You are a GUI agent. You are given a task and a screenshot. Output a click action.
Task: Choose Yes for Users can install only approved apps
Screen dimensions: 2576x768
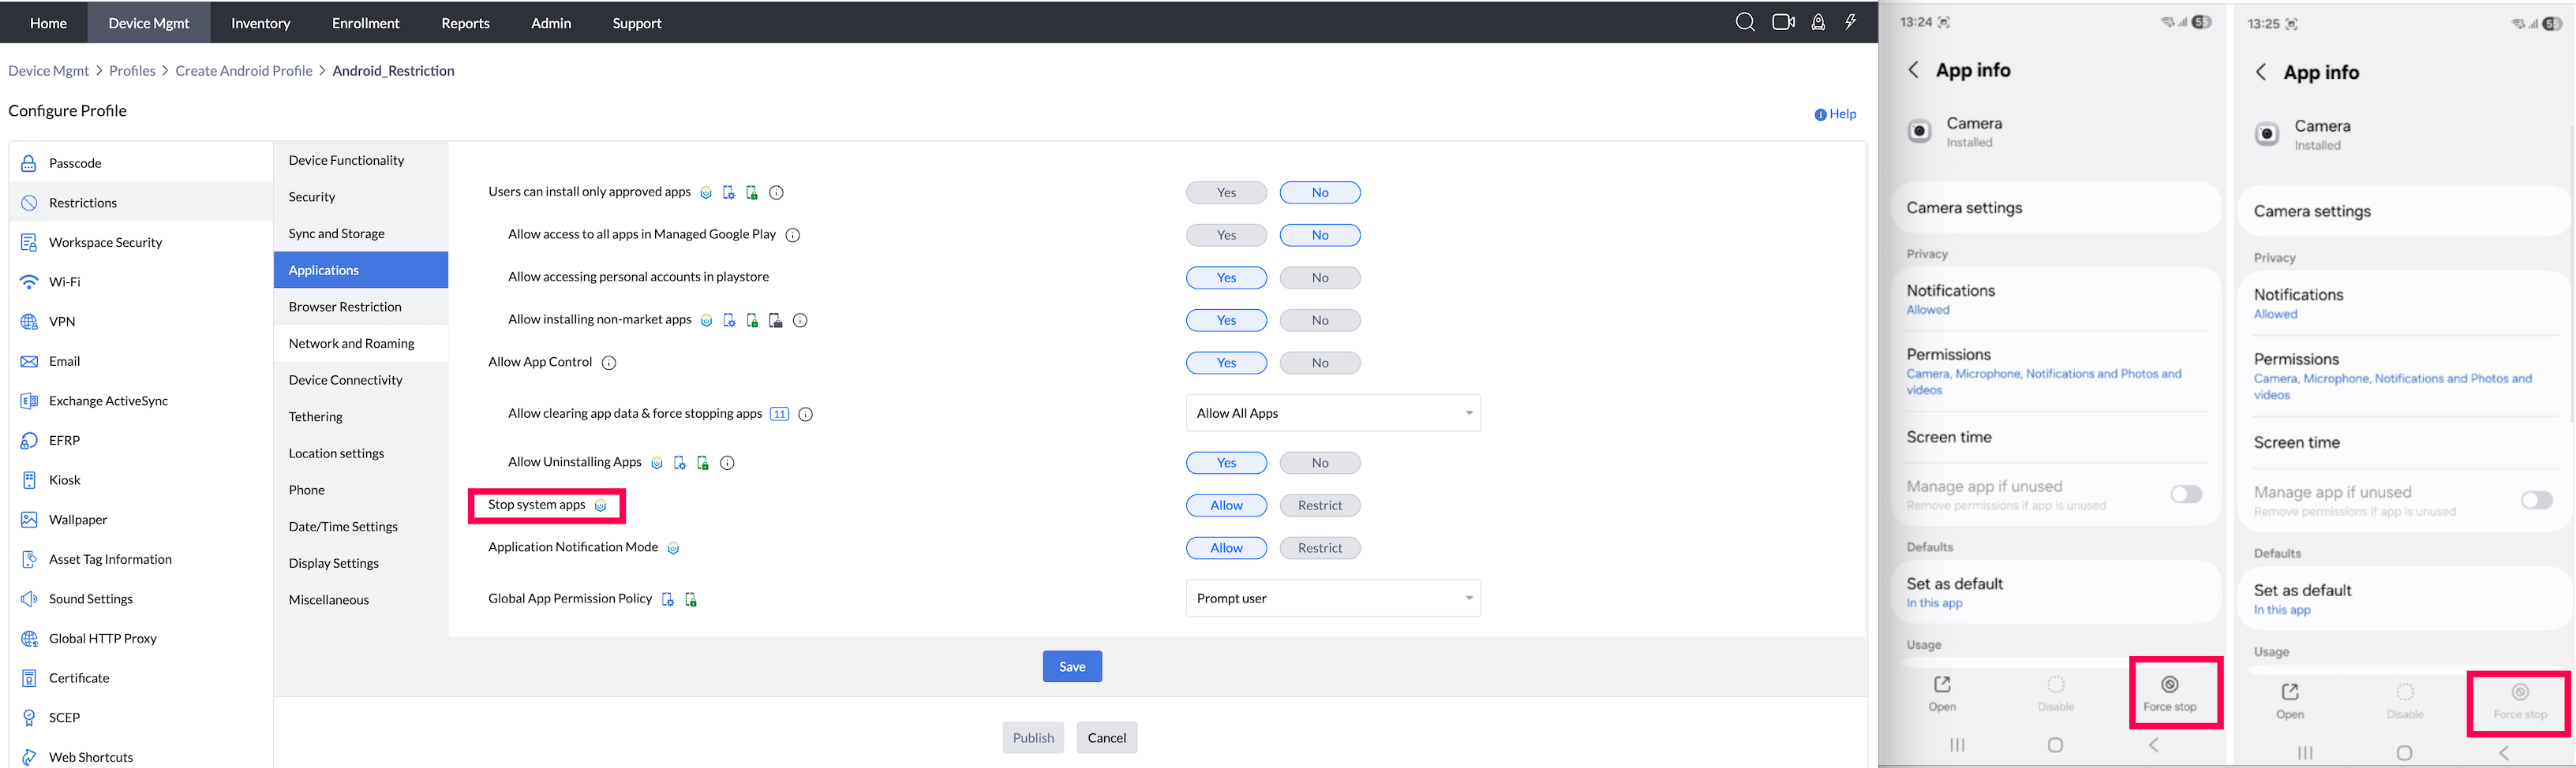[x=1226, y=192]
